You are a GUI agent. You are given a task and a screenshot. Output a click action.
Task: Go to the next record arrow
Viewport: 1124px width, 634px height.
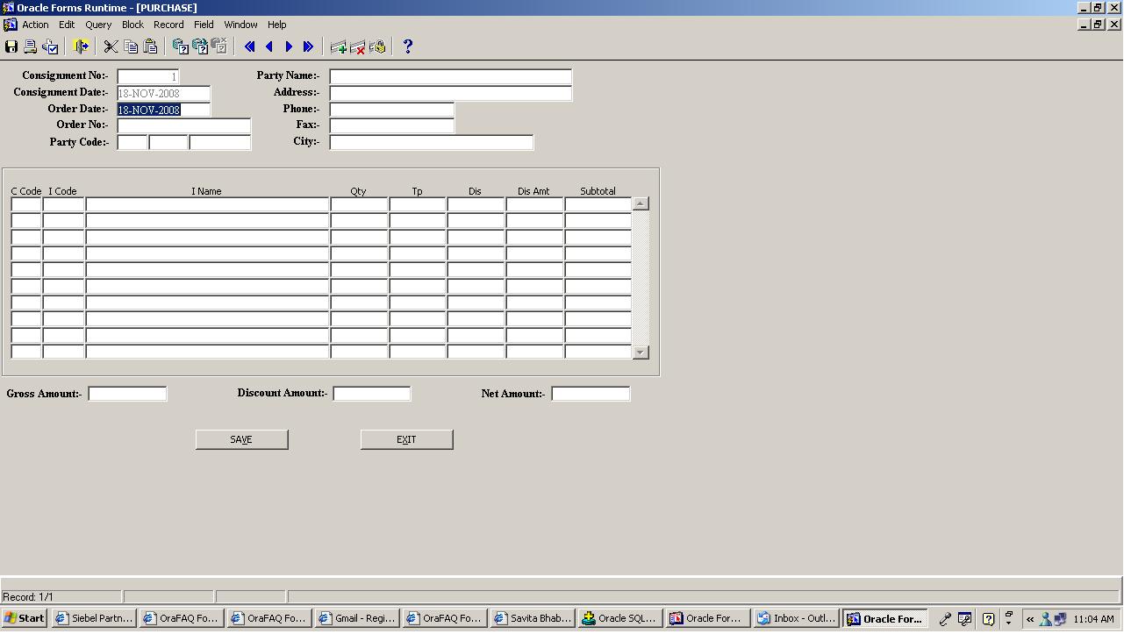(289, 47)
